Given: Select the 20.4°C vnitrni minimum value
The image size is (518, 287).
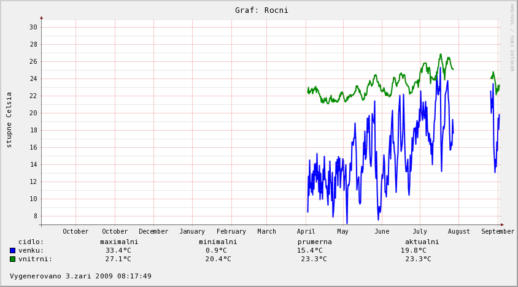Looking at the screenshot, I should coord(218,259).
